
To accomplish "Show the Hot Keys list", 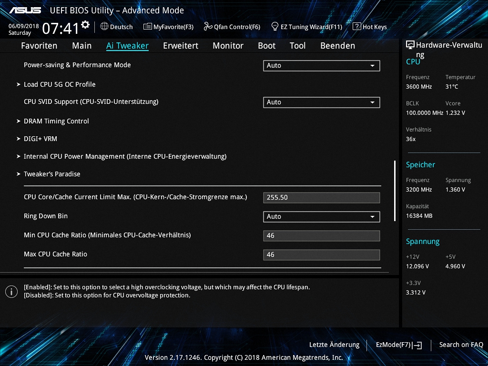I will (370, 27).
